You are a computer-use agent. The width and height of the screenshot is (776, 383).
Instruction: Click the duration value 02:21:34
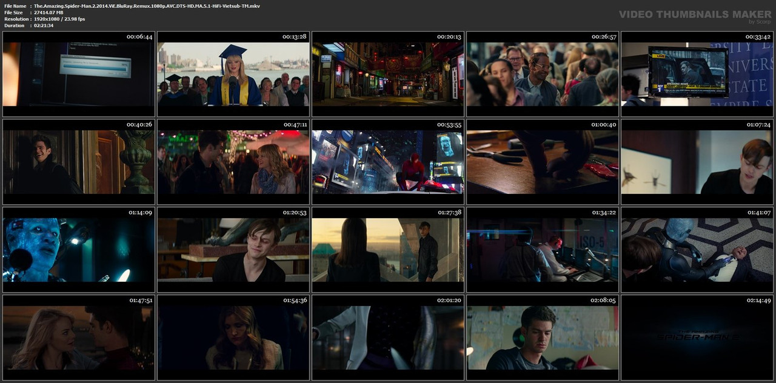point(44,25)
